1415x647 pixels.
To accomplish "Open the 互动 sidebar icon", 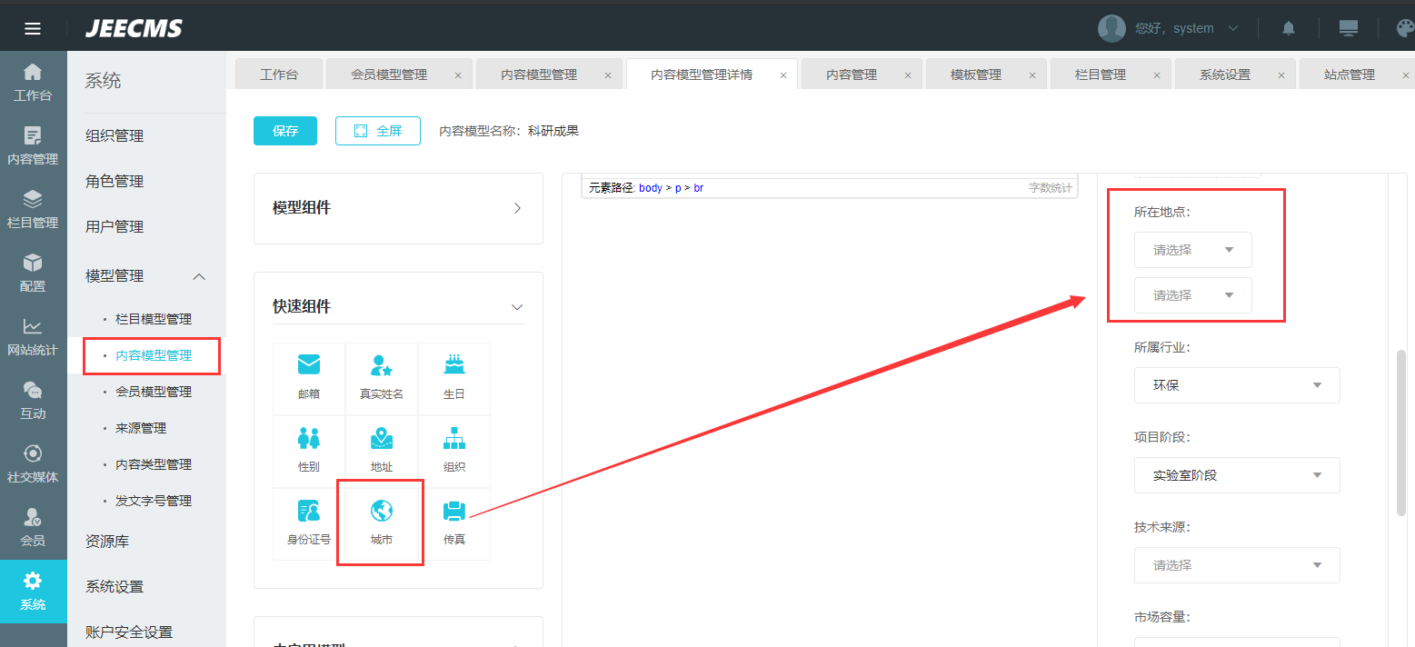I will (33, 400).
